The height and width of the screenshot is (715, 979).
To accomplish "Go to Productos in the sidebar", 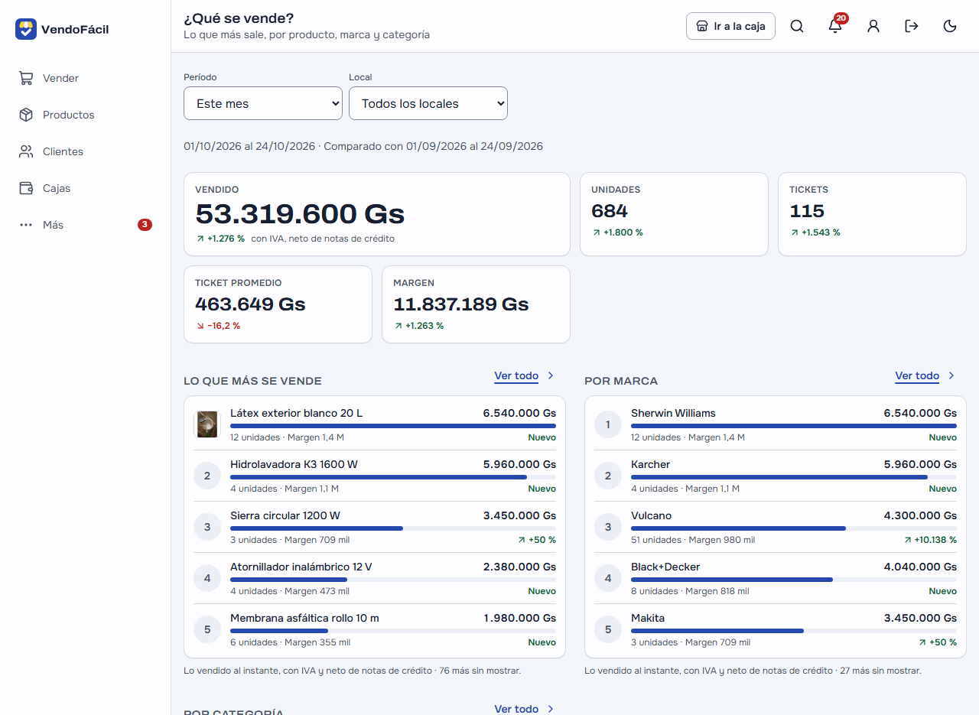I will pos(85,115).
